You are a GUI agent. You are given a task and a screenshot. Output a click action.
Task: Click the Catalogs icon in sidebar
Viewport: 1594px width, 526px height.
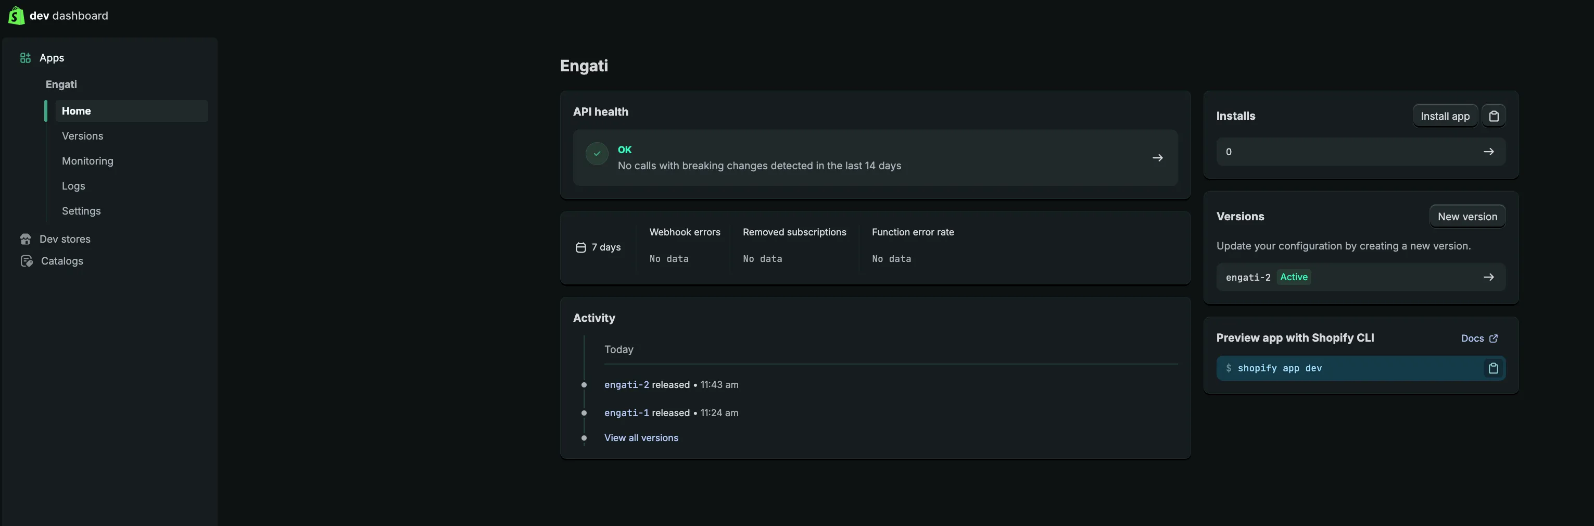tap(26, 261)
